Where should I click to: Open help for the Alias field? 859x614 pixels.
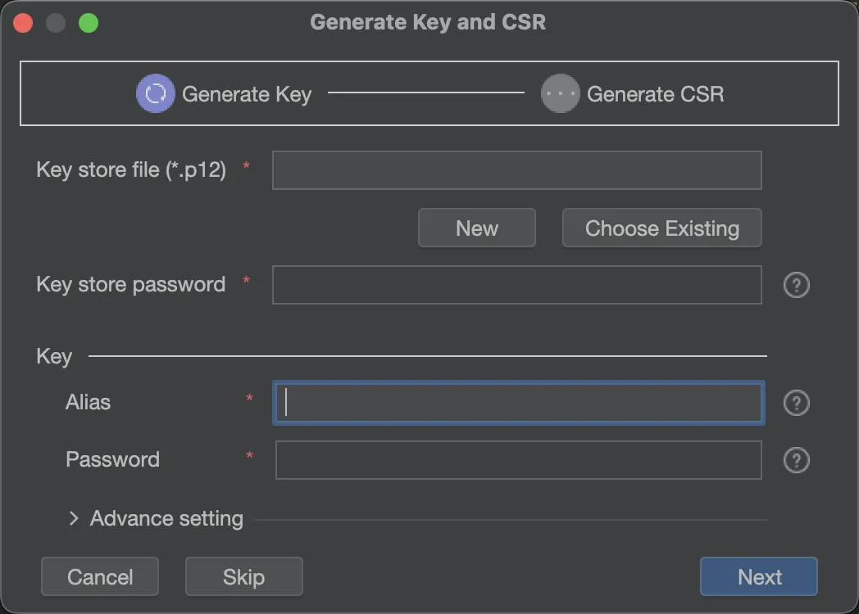tap(797, 403)
